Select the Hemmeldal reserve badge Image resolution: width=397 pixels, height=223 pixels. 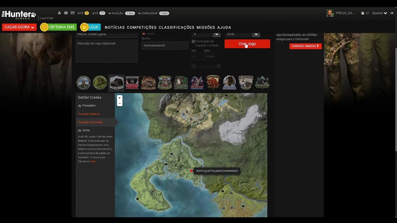tap(165, 83)
